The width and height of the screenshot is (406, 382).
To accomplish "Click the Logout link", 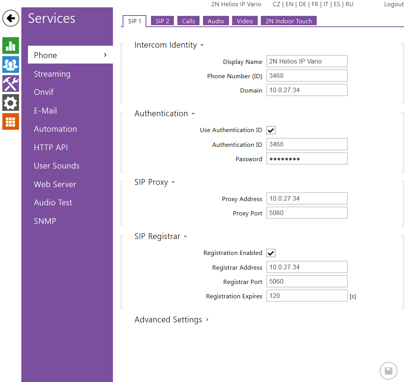I will (x=394, y=4).
